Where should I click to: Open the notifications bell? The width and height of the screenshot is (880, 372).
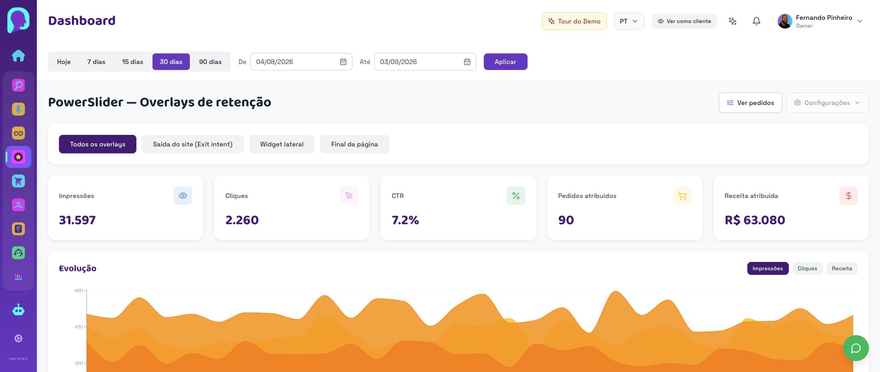[757, 21]
